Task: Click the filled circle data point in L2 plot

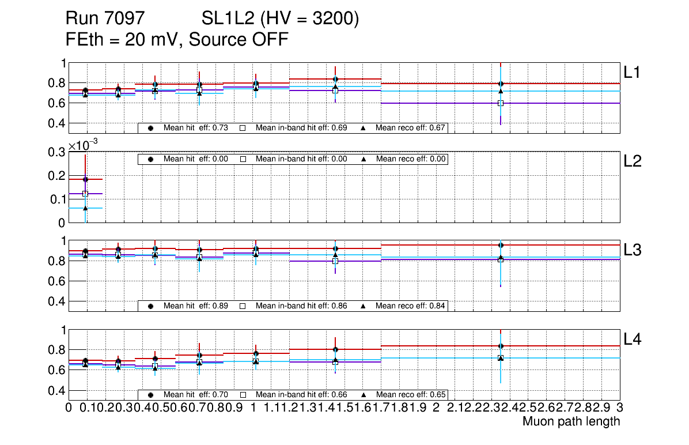Action: (85, 179)
